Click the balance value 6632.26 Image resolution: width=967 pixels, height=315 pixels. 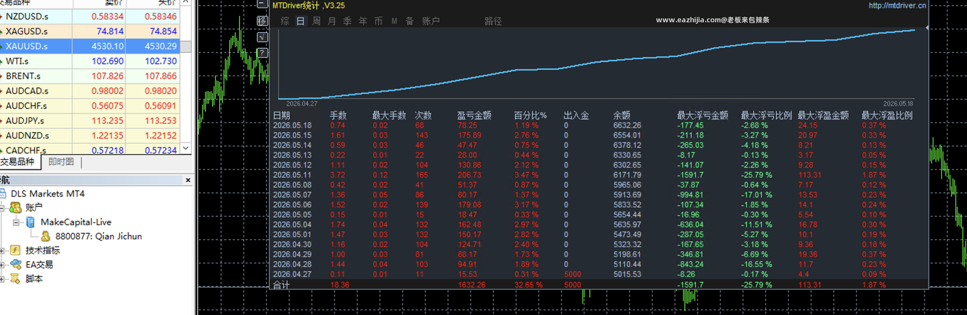[627, 125]
